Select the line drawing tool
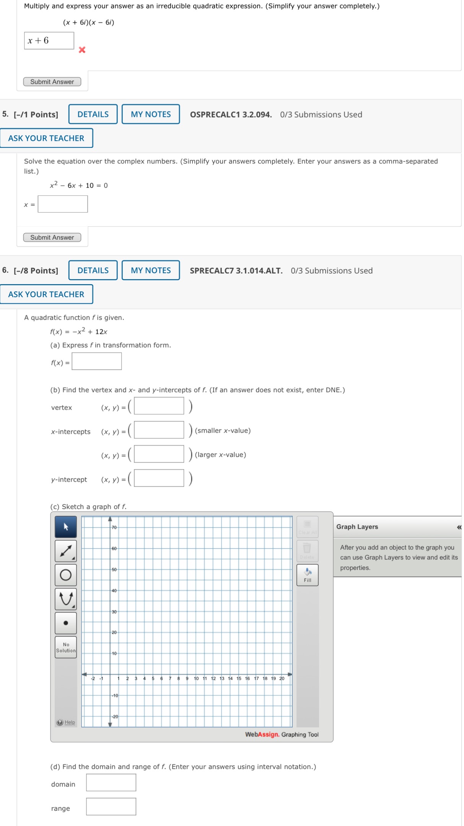Screen dimensions: 464x826 coord(65,551)
